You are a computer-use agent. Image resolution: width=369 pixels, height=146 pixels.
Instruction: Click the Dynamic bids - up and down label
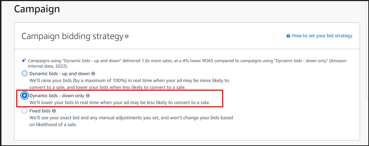pyautogui.click(x=60, y=74)
